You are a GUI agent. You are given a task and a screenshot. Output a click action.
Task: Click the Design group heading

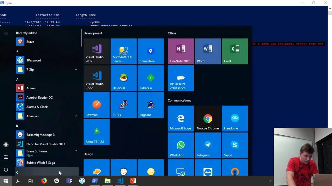tap(88, 154)
